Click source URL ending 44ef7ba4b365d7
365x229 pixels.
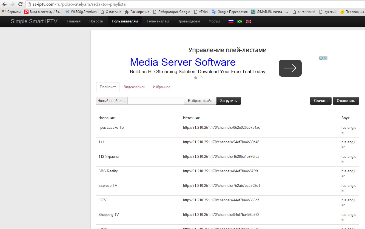tap(221, 200)
